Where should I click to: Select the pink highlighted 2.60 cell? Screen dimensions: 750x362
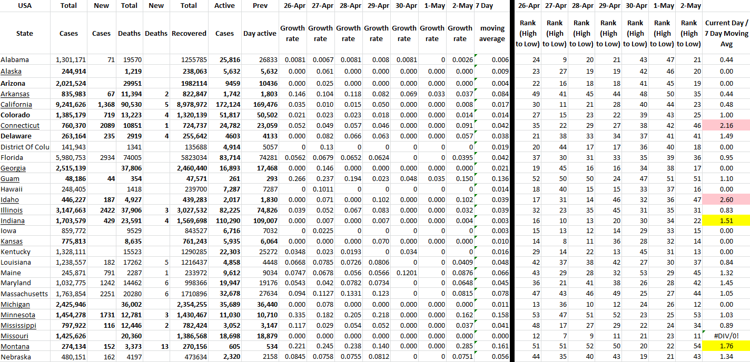(x=726, y=199)
